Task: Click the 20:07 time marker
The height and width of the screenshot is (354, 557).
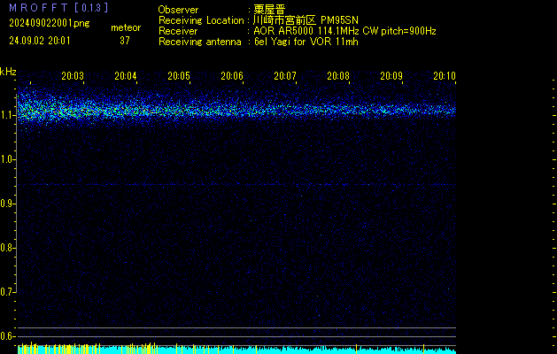Action: [x=285, y=76]
